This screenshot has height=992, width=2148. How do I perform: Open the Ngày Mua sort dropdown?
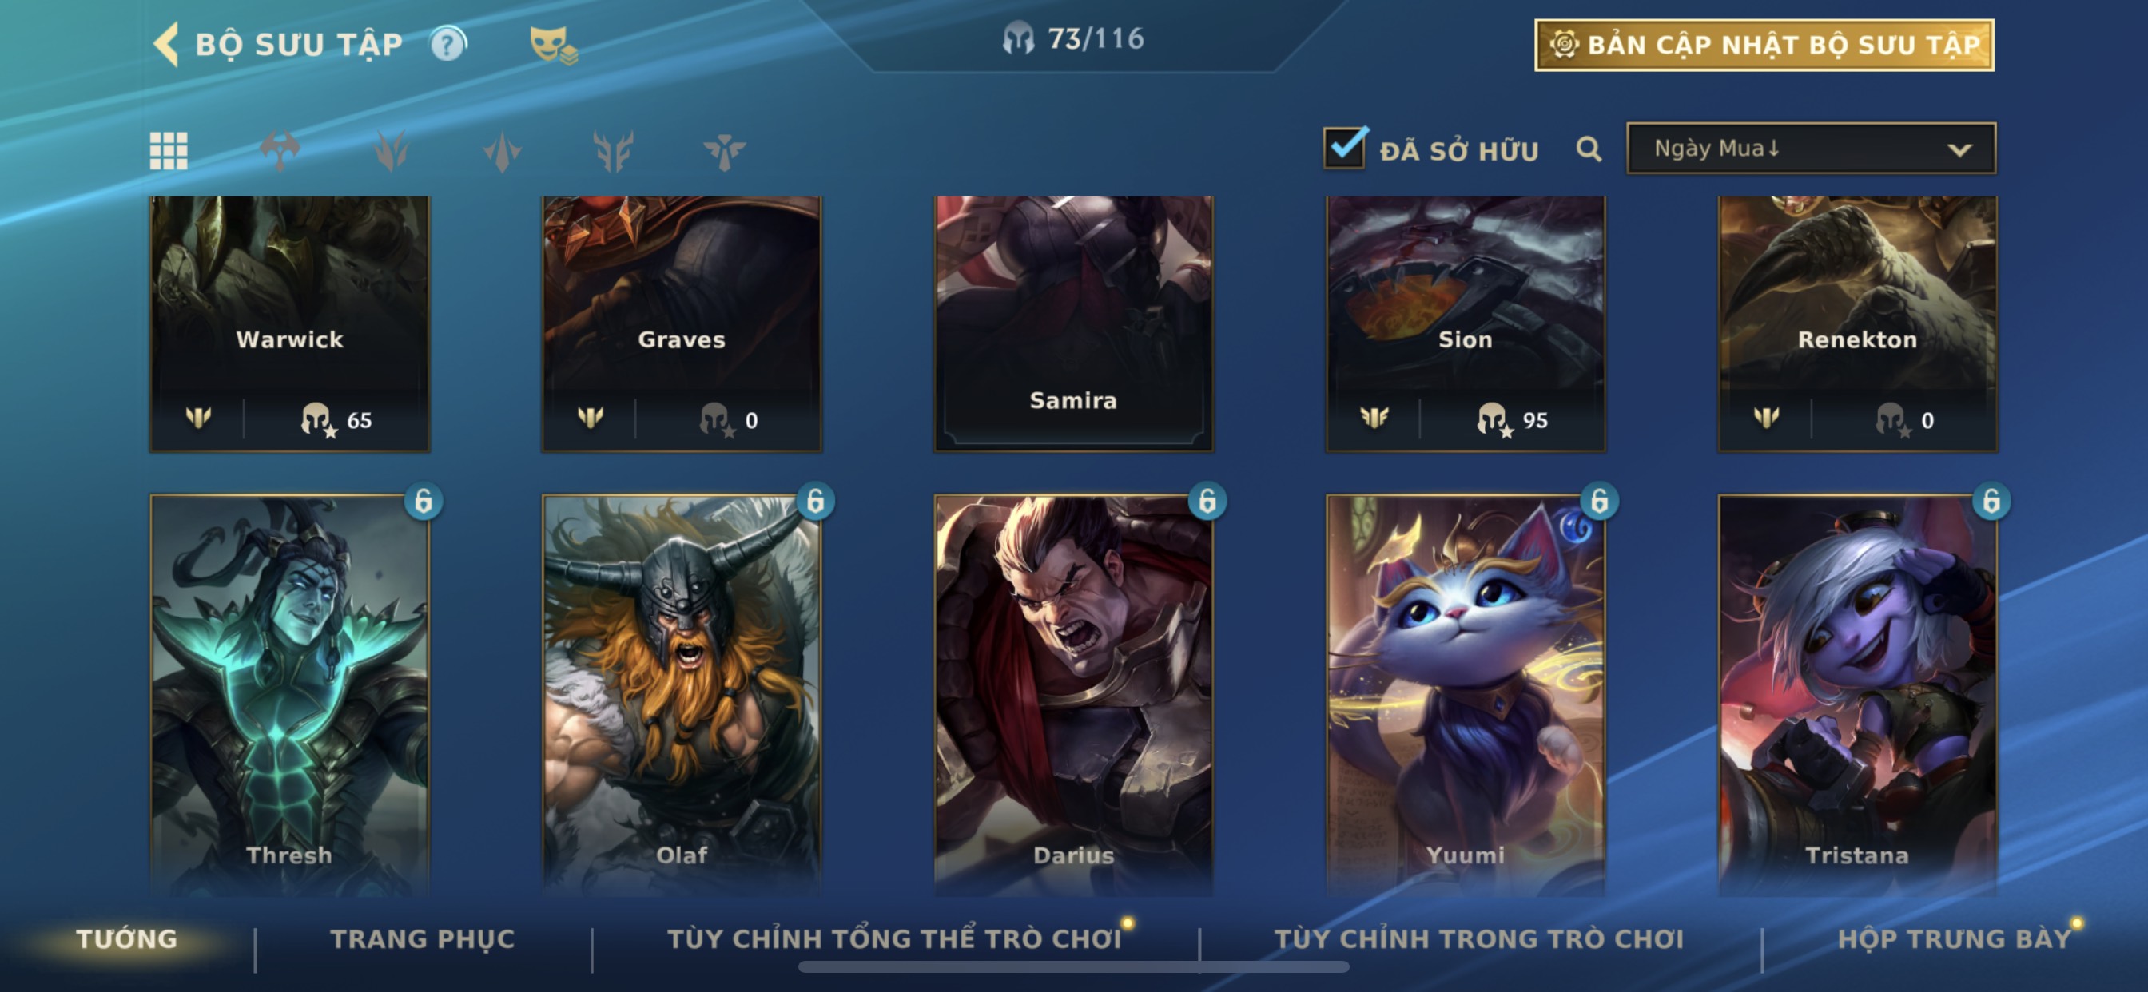(x=1811, y=149)
